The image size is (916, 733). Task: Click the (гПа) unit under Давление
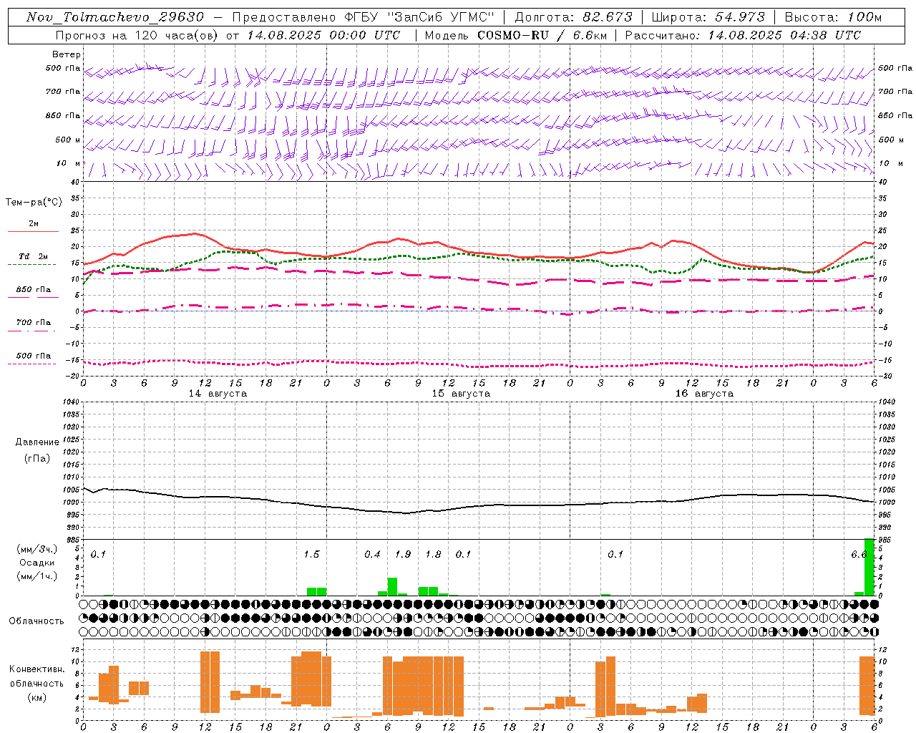(x=37, y=458)
